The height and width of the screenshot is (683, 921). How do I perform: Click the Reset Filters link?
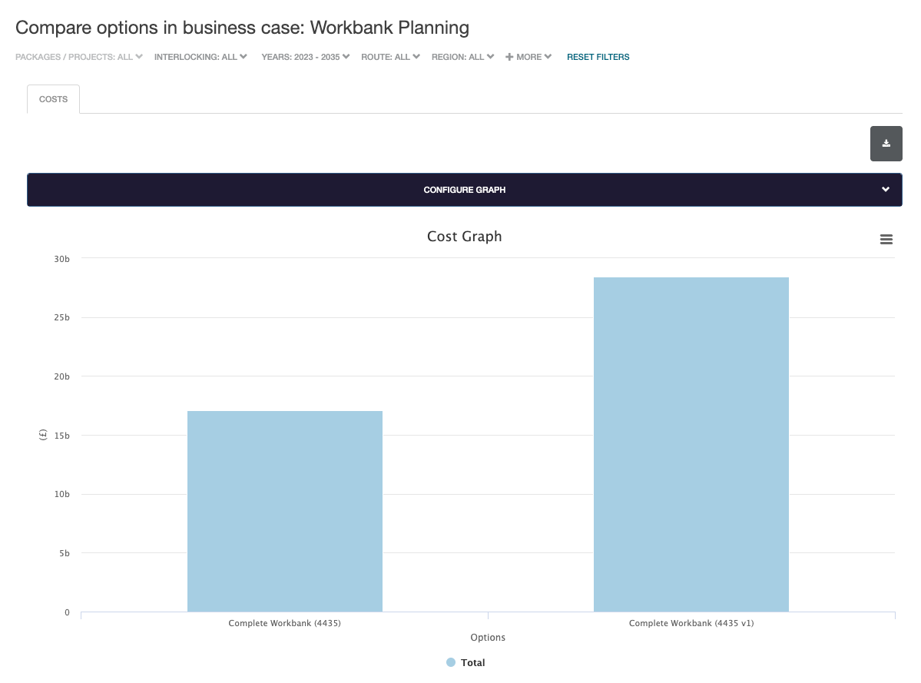598,57
